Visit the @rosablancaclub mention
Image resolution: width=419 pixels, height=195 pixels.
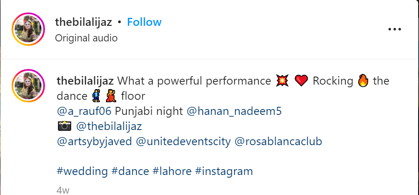(278, 142)
